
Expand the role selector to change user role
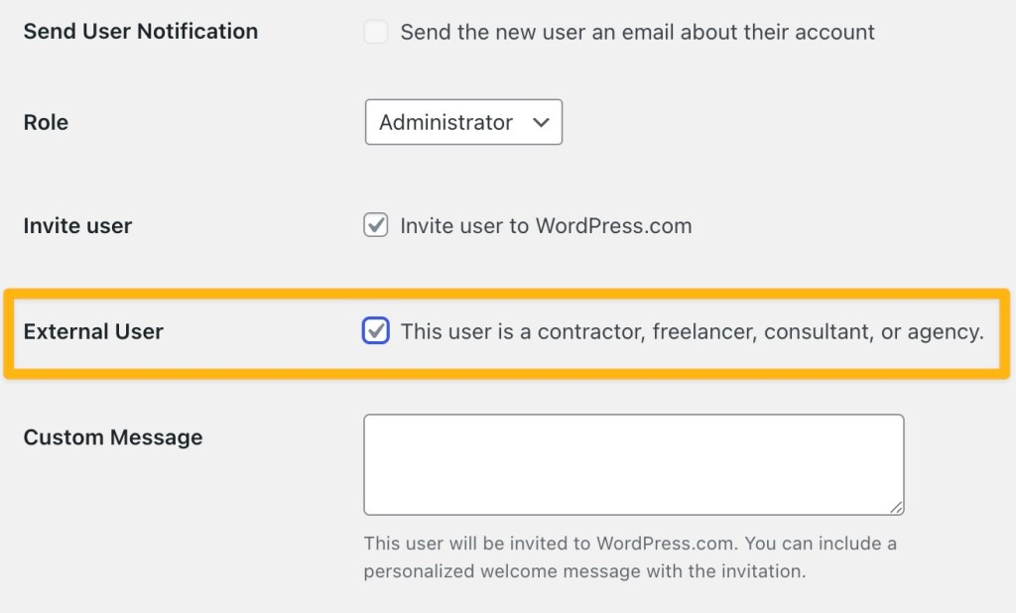pyautogui.click(x=463, y=122)
